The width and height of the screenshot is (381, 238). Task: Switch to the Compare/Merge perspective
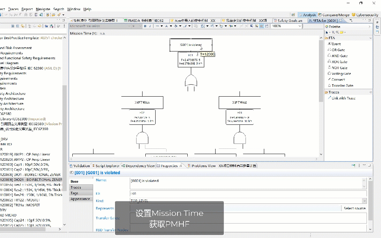(334, 15)
